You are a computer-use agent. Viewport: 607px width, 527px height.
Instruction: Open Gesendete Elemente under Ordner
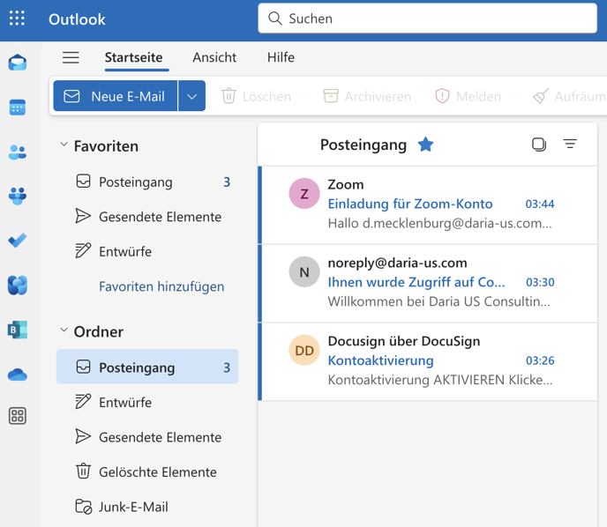(147, 437)
